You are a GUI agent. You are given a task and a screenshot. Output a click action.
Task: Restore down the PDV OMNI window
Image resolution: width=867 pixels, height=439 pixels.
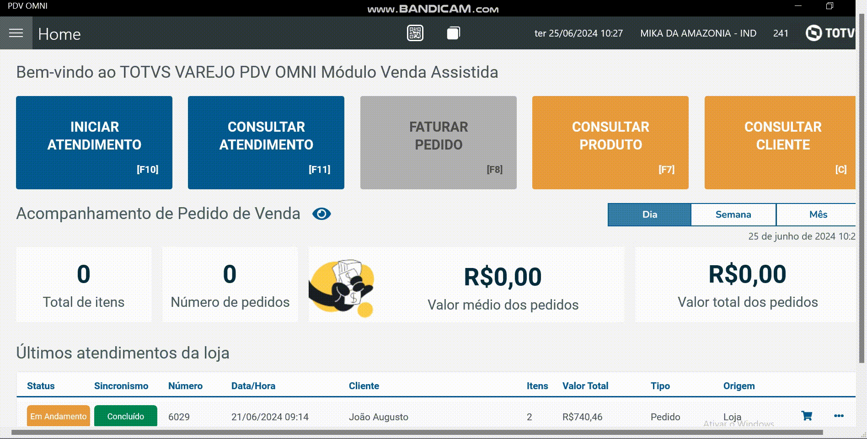[x=830, y=6]
